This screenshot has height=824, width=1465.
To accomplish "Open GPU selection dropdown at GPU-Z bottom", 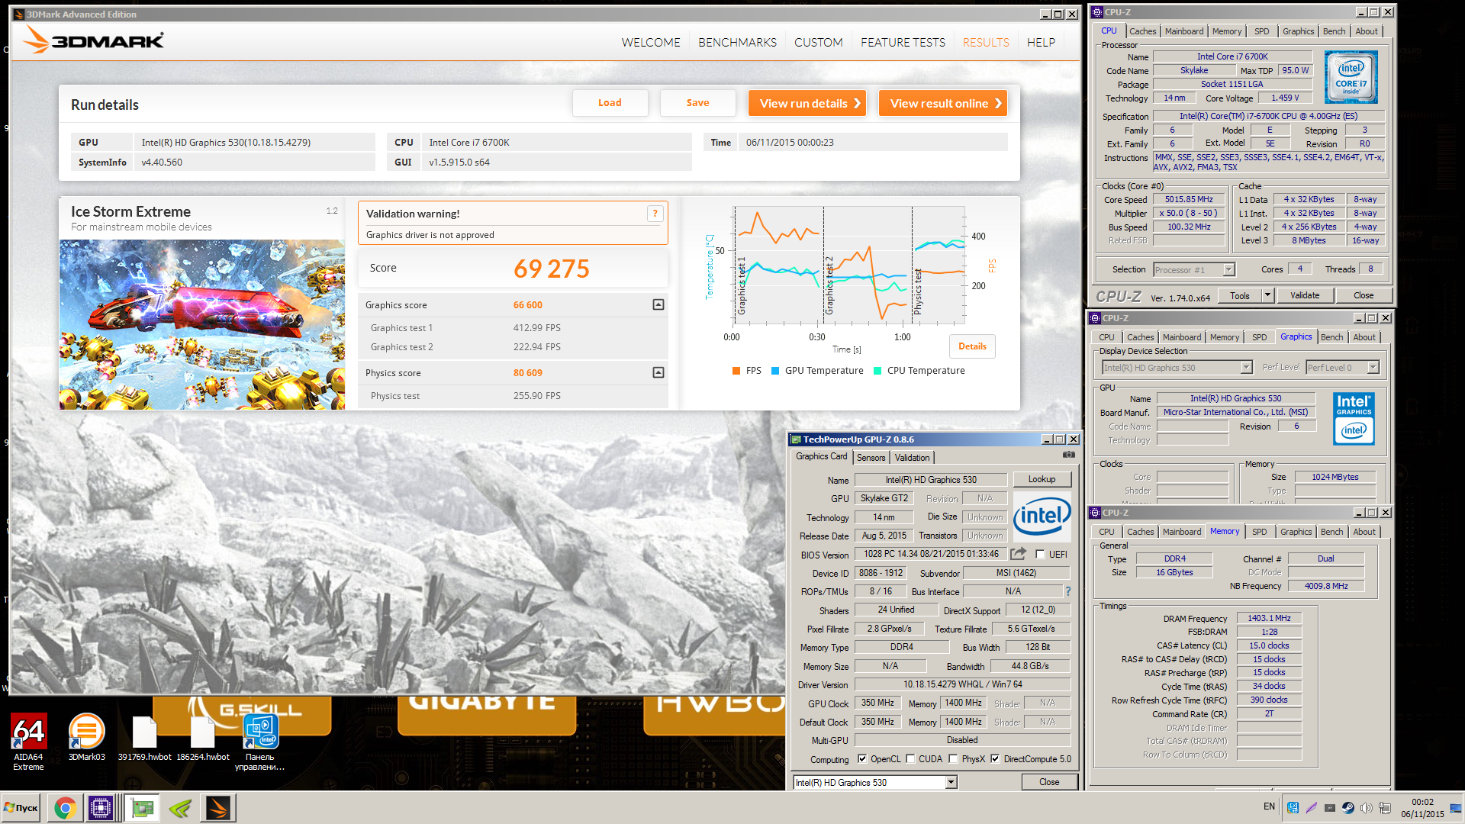I will coord(951,783).
